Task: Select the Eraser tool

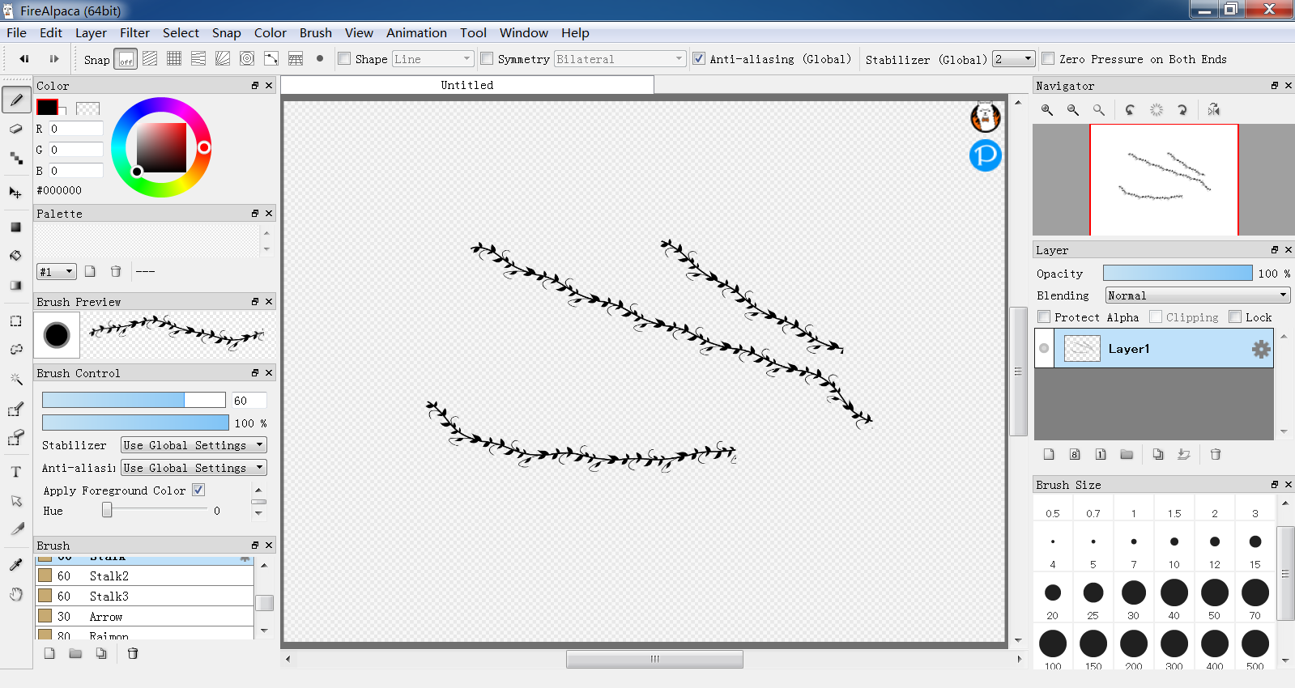Action: pyautogui.click(x=15, y=130)
